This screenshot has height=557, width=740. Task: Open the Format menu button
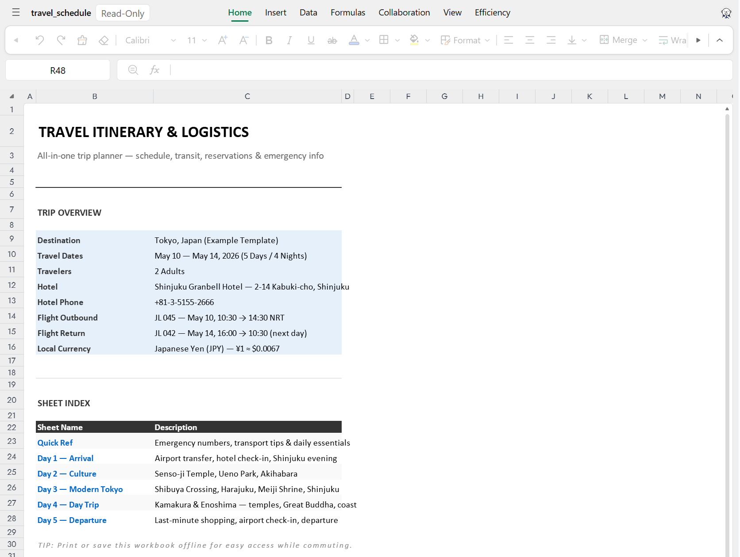pos(465,40)
